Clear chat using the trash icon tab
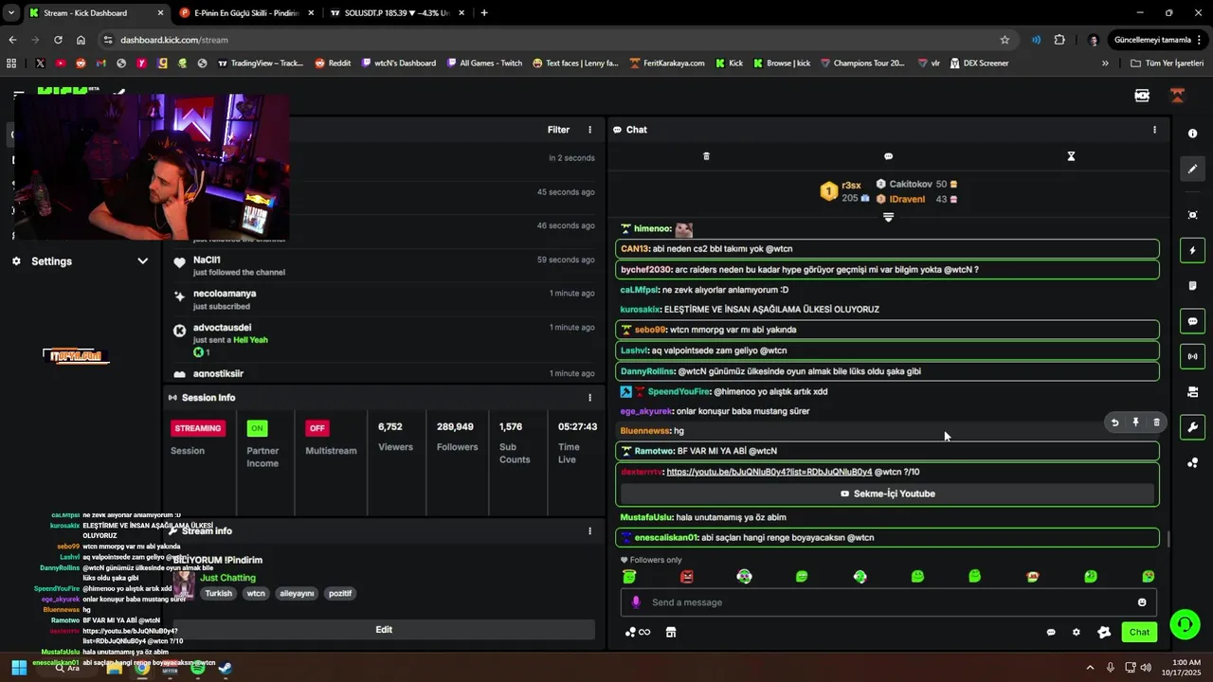The width and height of the screenshot is (1213, 682). click(x=706, y=156)
